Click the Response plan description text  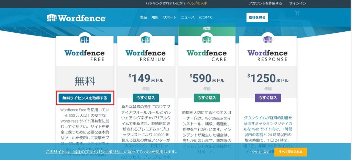point(268,135)
